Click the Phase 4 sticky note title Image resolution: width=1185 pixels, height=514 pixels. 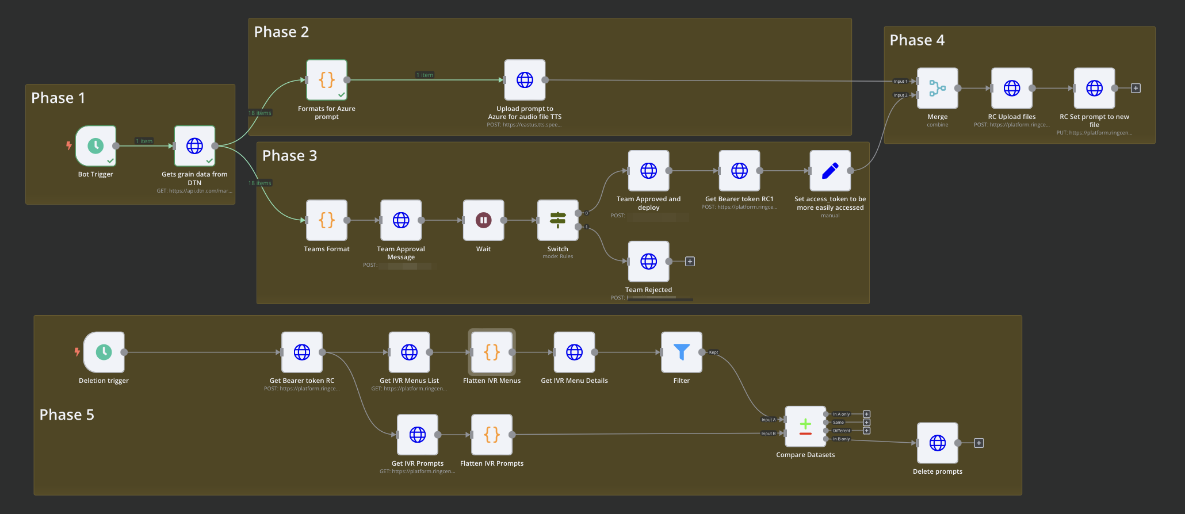(x=917, y=40)
